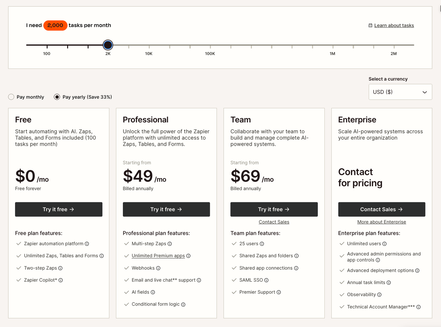The width and height of the screenshot is (441, 327).
Task: Open the More about Enterprise link
Action: (381, 222)
